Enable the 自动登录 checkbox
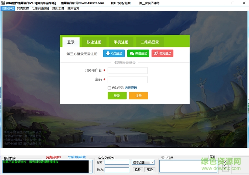This screenshot has width=249, height=175. pos(109,88)
